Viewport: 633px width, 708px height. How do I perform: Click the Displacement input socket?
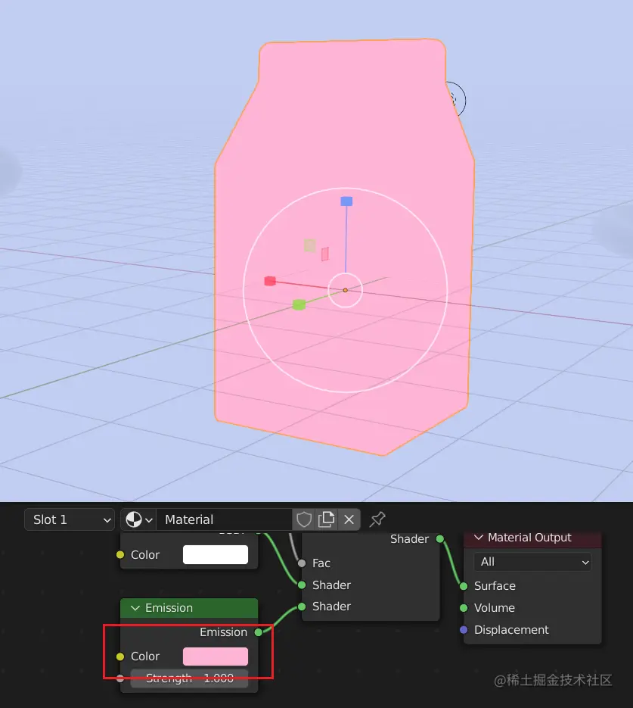click(x=464, y=630)
